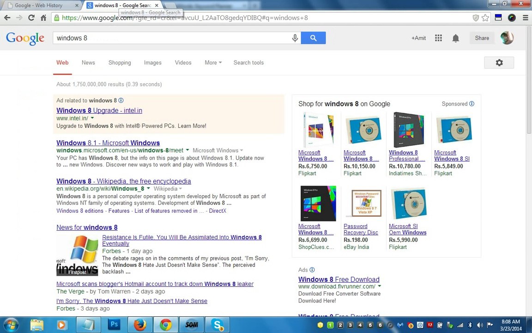Click info icon next to Sponsored
532x333 pixels.
(x=472, y=104)
